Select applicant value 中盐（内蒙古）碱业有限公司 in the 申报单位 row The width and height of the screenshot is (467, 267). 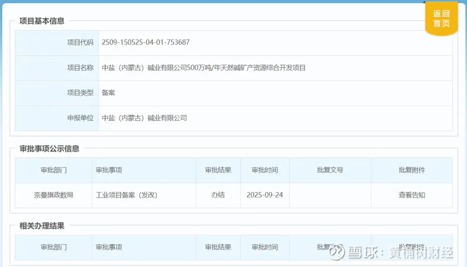(x=144, y=118)
